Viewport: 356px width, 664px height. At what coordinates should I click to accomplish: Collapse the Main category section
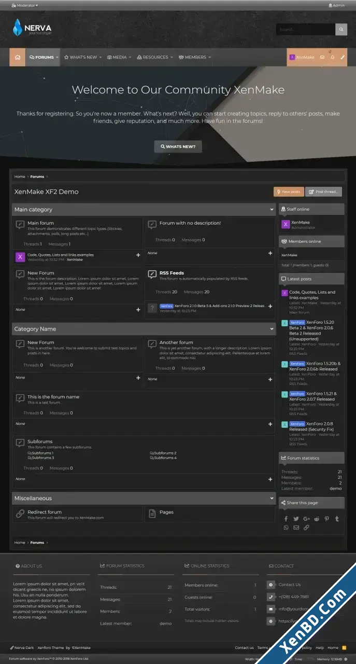pos(272,210)
